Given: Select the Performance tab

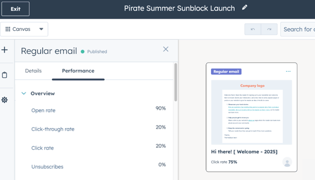Looking at the screenshot, I should pos(78,71).
